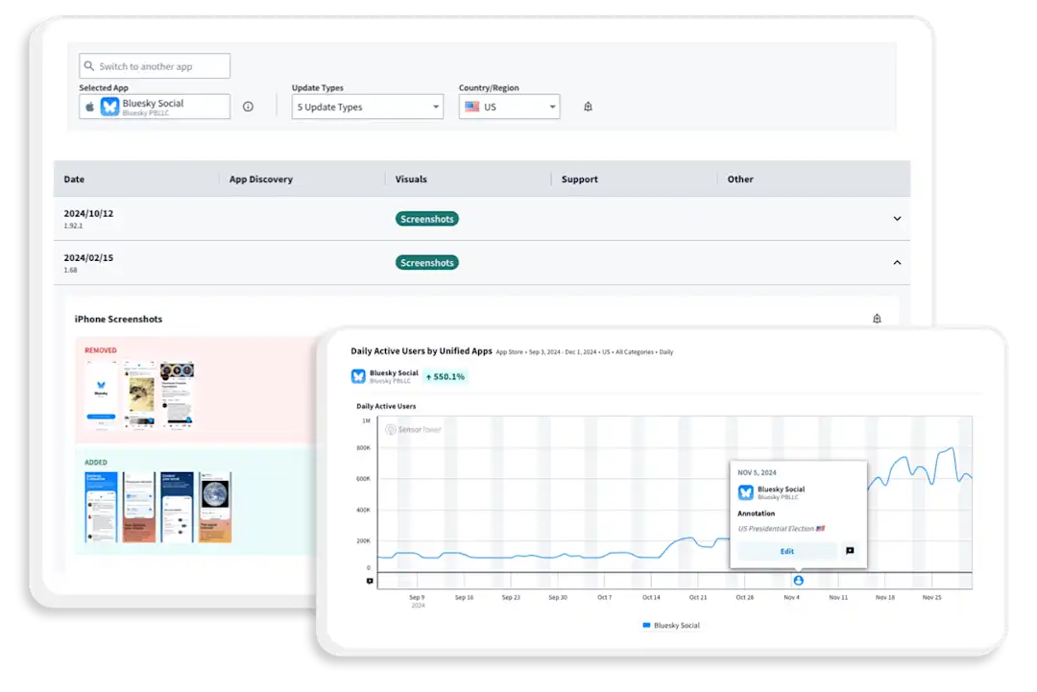
Task: Click the 550.1% growth badge
Action: [x=446, y=377]
